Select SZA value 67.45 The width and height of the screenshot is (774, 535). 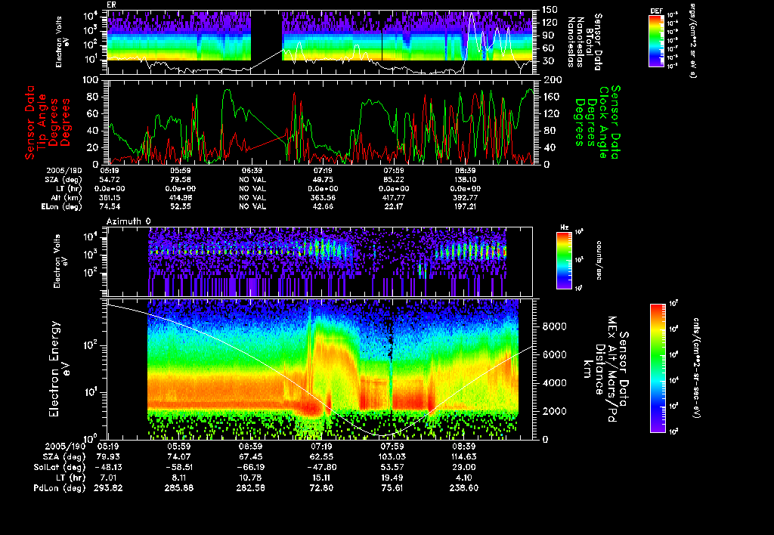coord(250,456)
